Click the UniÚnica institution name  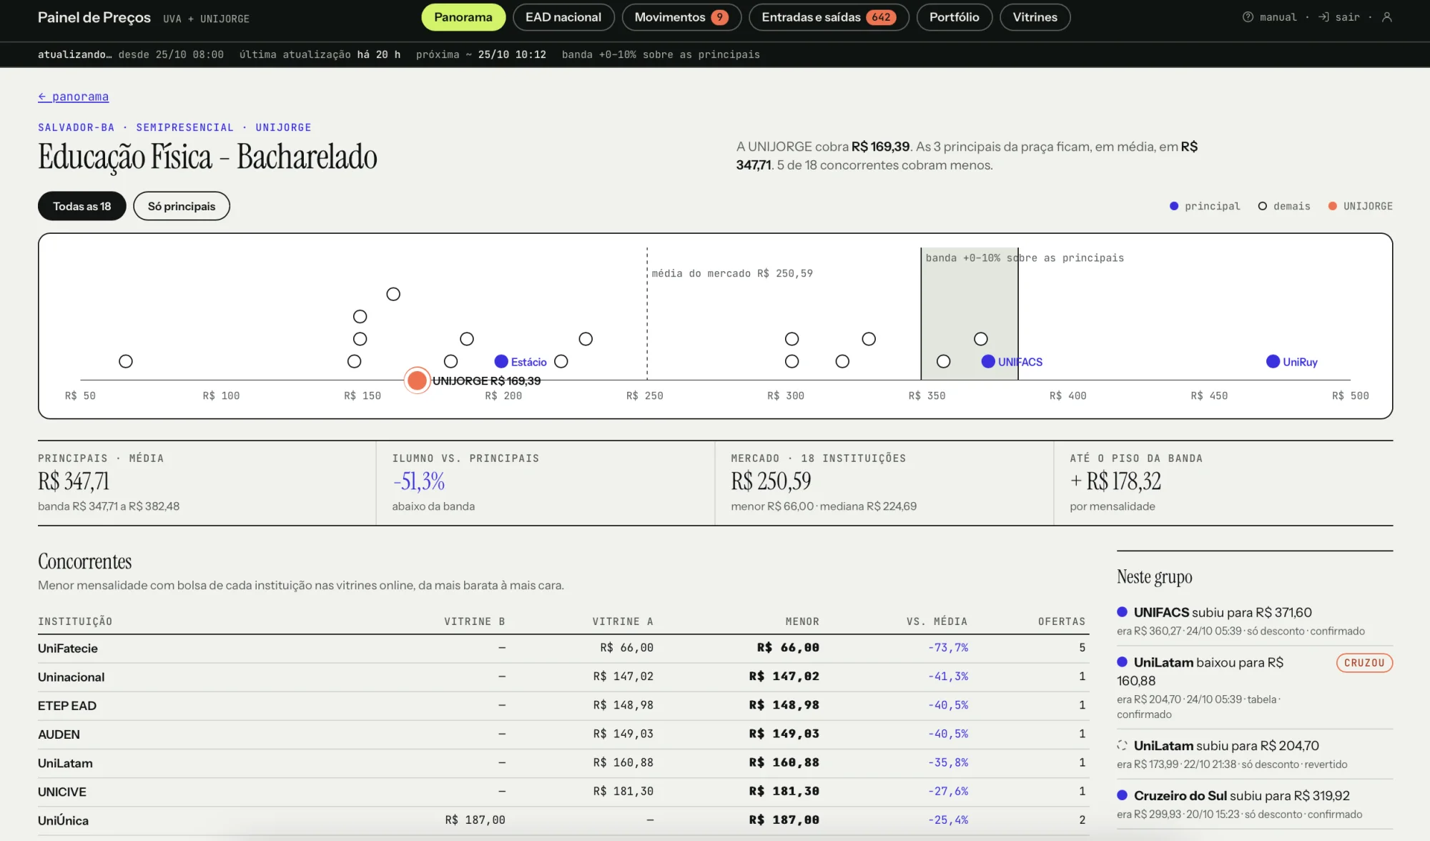coord(63,820)
